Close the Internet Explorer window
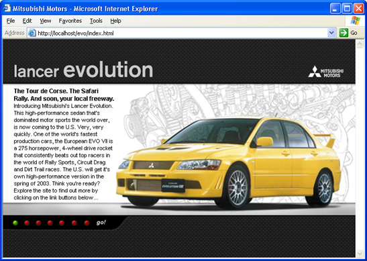Viewport: 367px width, 261px height. tap(358, 9)
